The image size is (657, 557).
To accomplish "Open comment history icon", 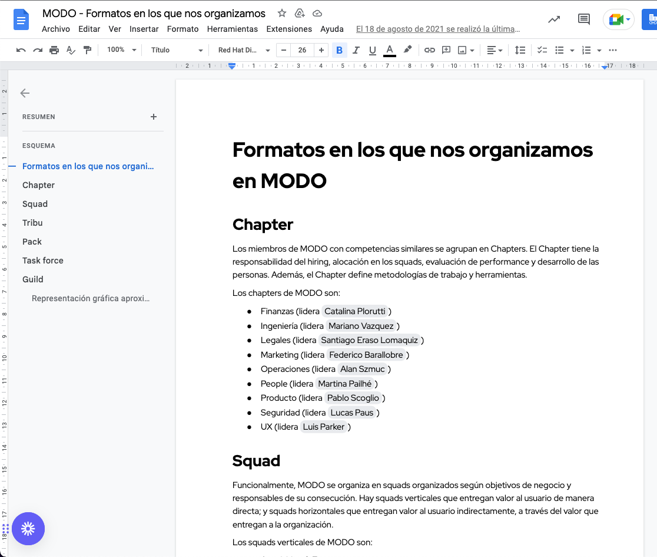I will 583,19.
